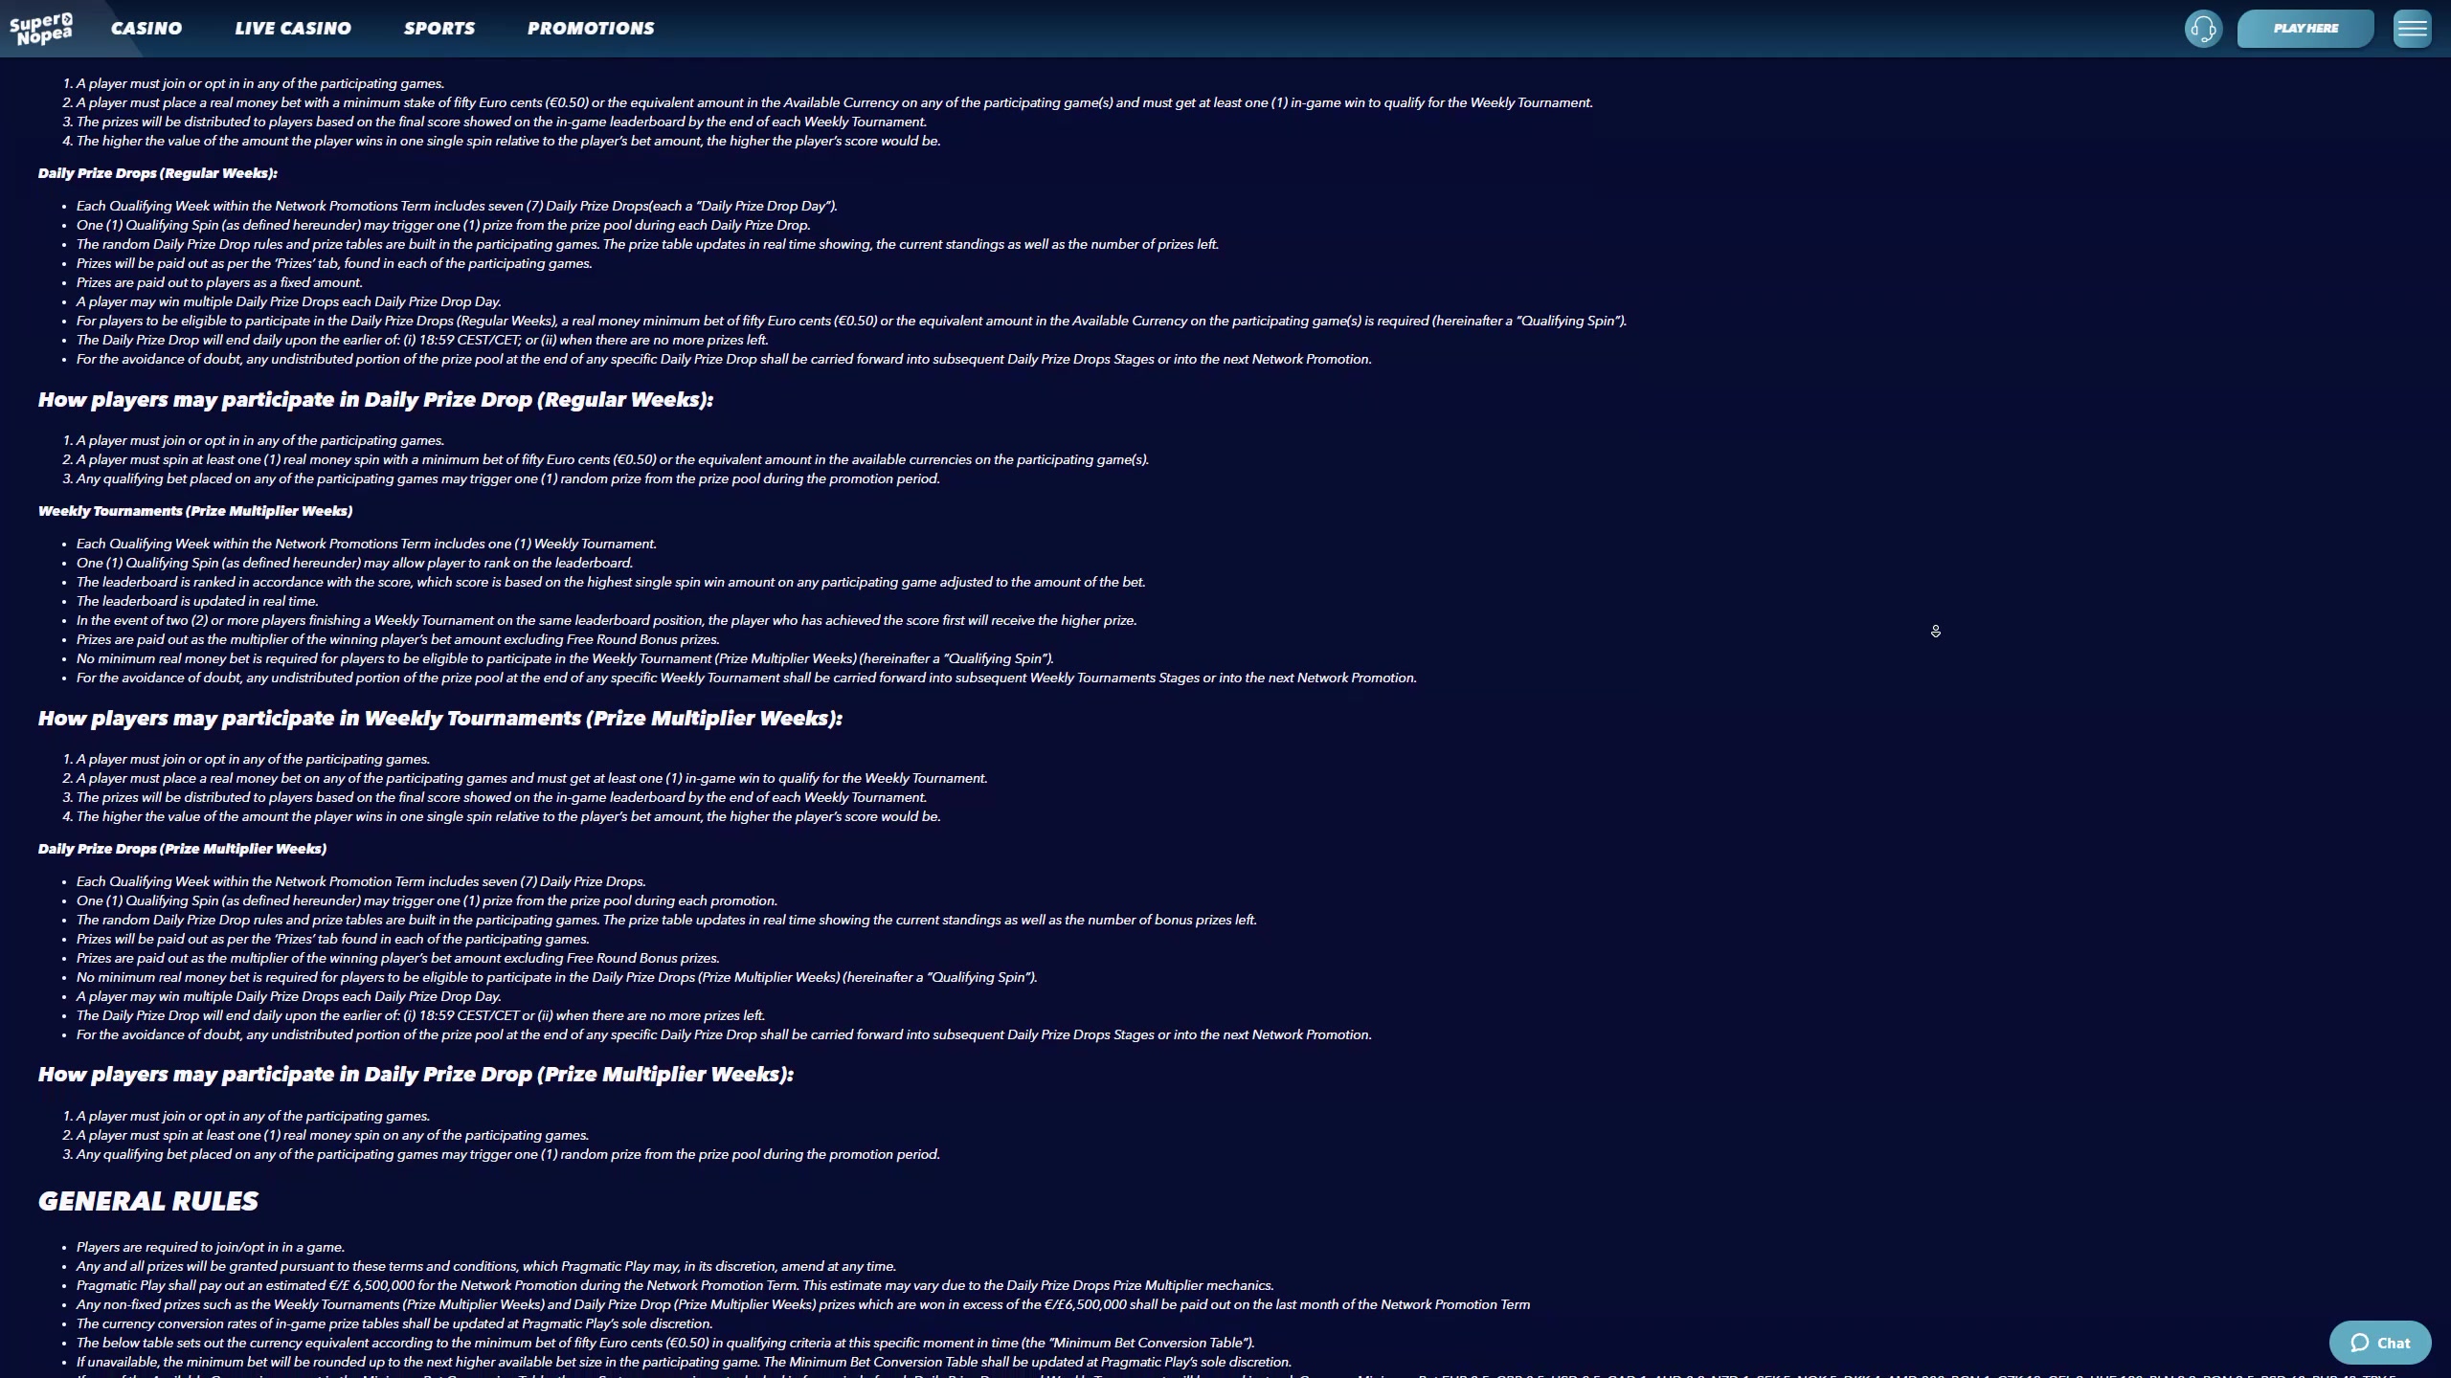Click the 'Daily Prize Drops (Regular Weeks):' subheading
This screenshot has width=2451, height=1378.
[157, 173]
